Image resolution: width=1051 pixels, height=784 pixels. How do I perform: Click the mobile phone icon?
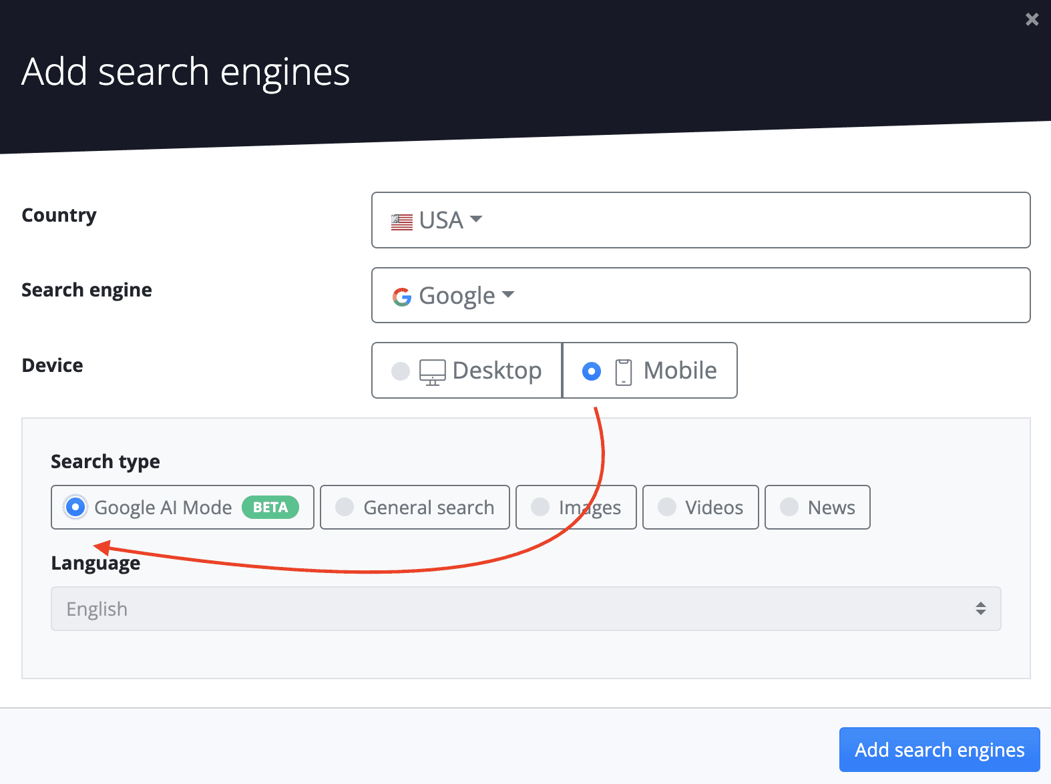point(624,372)
